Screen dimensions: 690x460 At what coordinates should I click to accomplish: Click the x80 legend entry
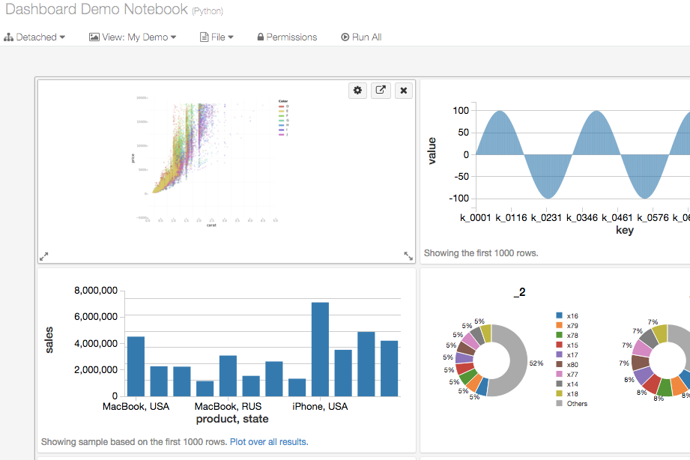tap(567, 364)
